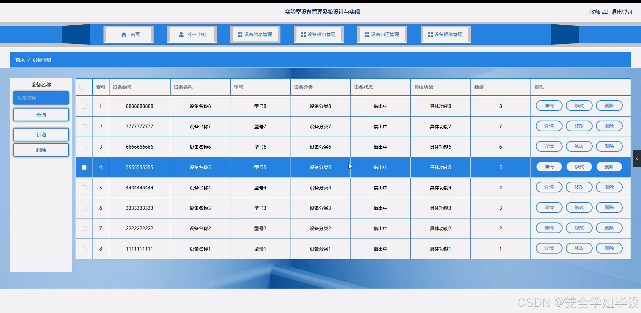Viewport: 641px width, 313px height.
Task: Toggle the select-all checkbox in table header
Action: 82,87
